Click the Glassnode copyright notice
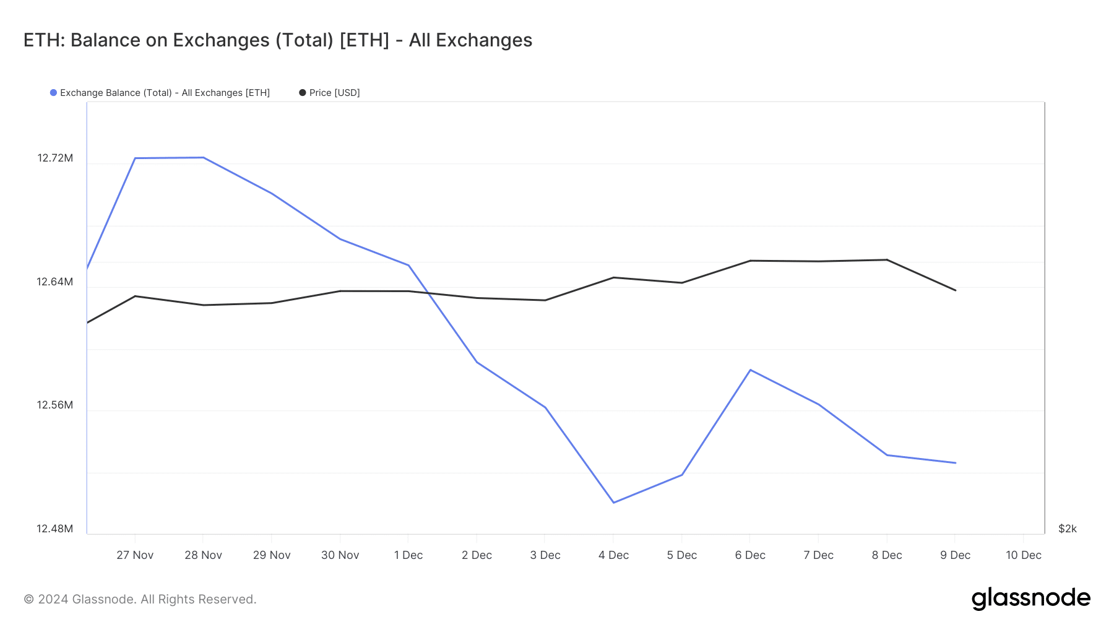 pos(140,599)
